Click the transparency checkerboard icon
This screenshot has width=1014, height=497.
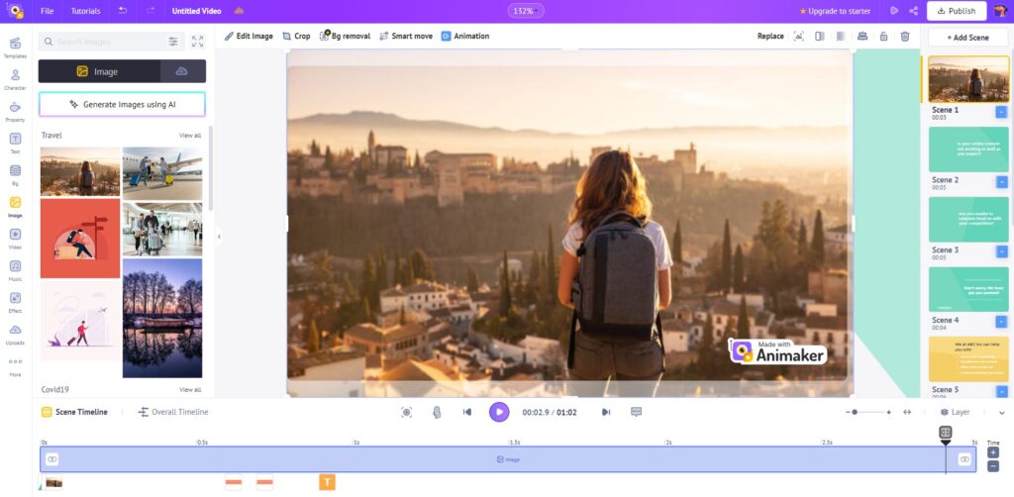pos(840,37)
